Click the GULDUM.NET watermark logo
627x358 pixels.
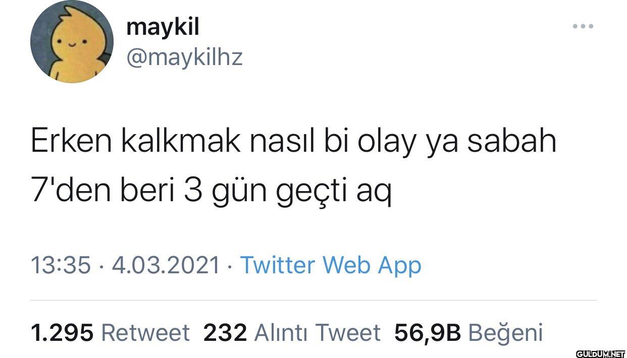click(x=600, y=351)
